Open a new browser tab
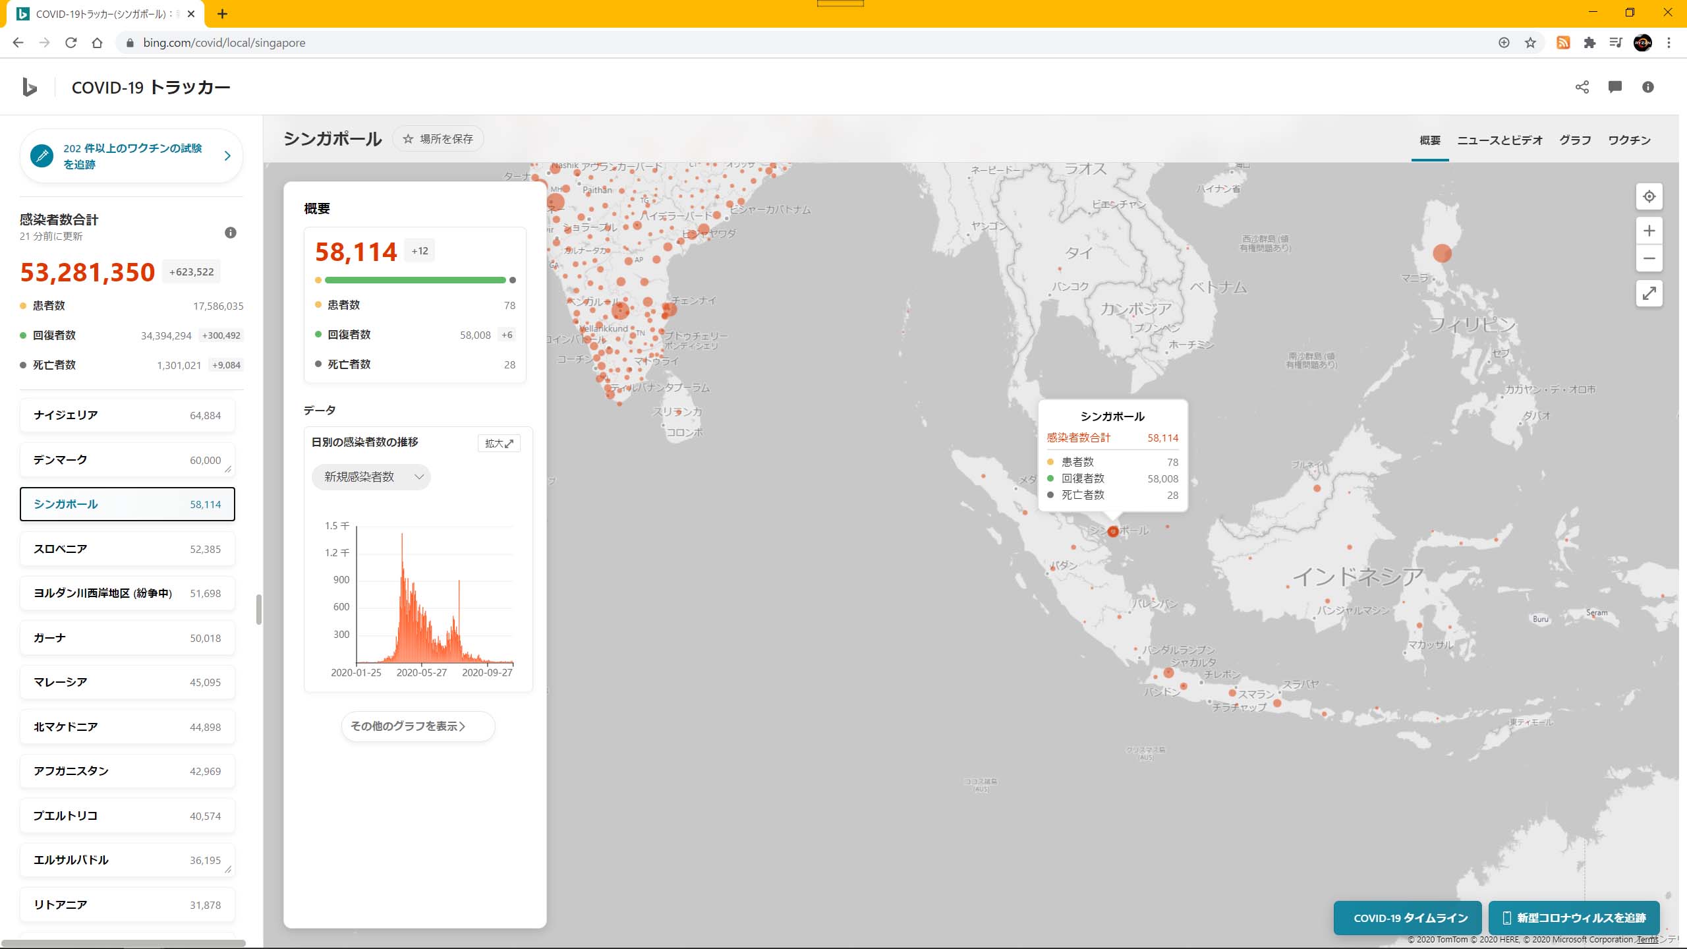 click(223, 14)
